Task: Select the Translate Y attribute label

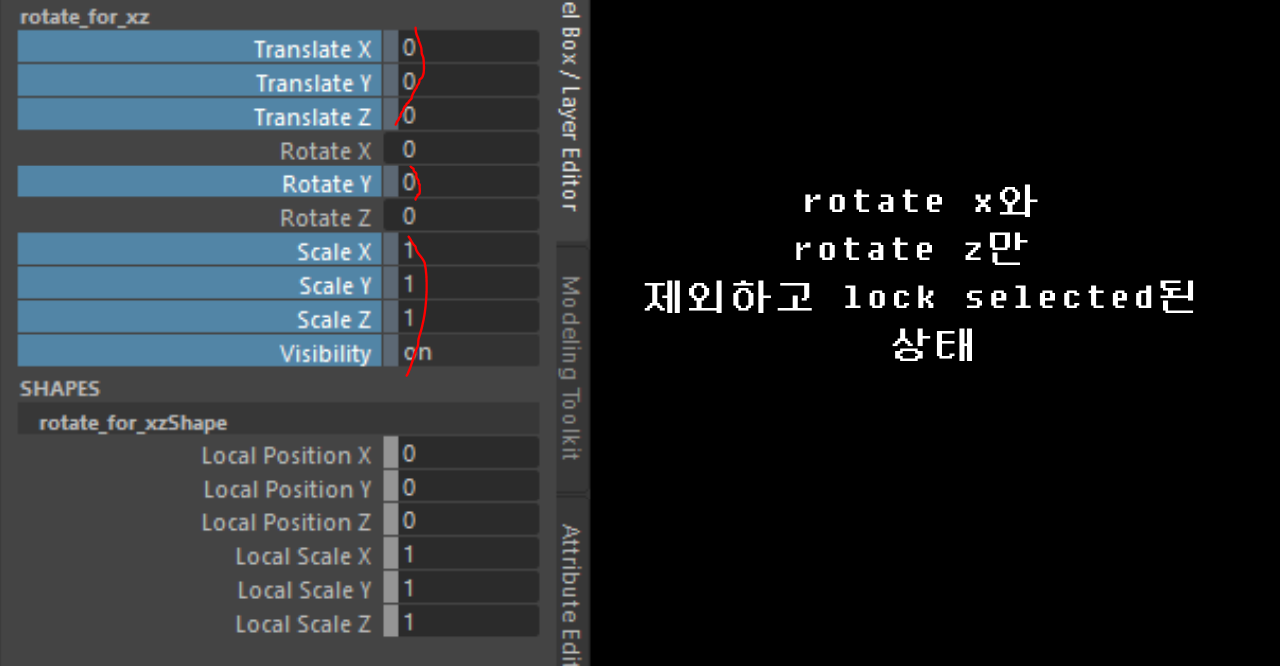Action: (x=313, y=83)
